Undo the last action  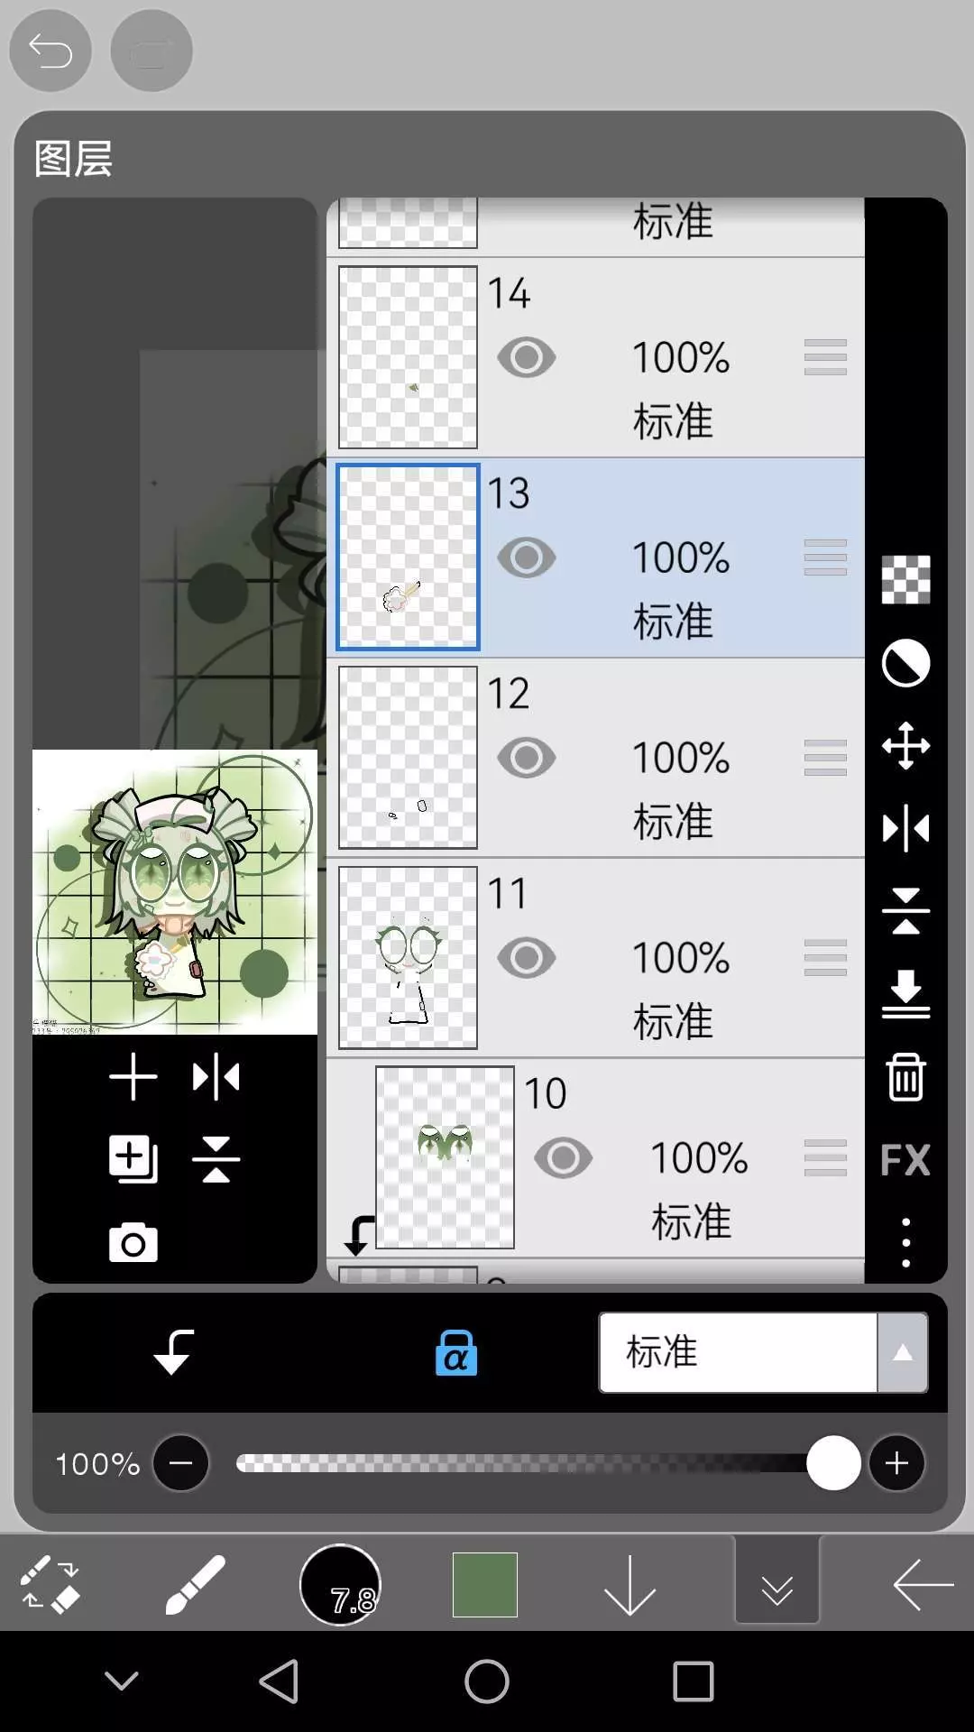51,51
